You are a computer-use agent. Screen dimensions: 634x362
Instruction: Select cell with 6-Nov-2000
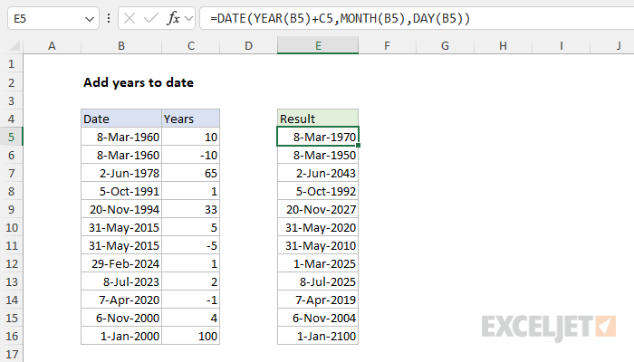[121, 318]
